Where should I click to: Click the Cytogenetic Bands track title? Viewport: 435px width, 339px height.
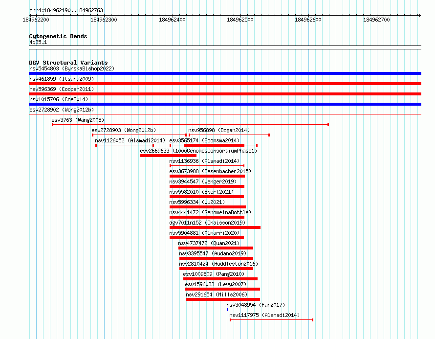tap(58, 36)
